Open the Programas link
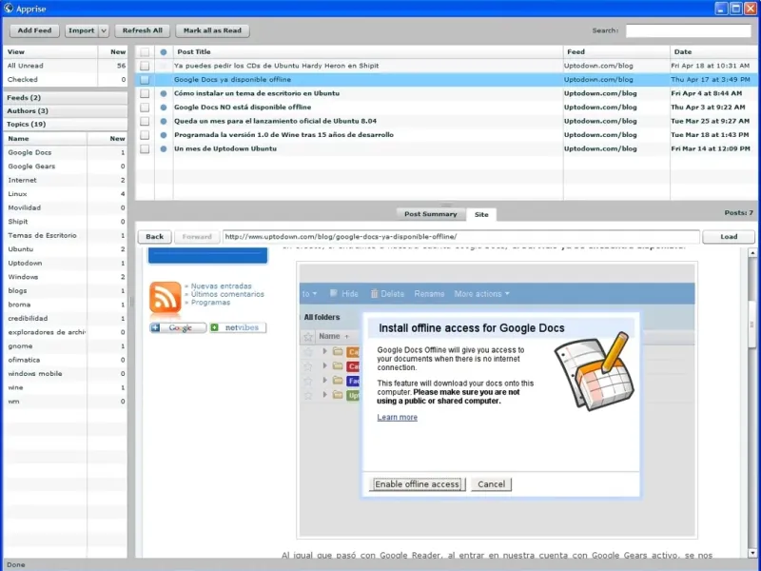This screenshot has width=761, height=571. pos(210,303)
